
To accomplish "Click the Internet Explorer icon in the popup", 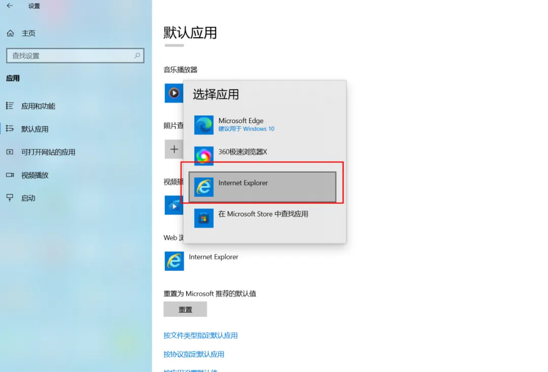I will [x=204, y=187].
